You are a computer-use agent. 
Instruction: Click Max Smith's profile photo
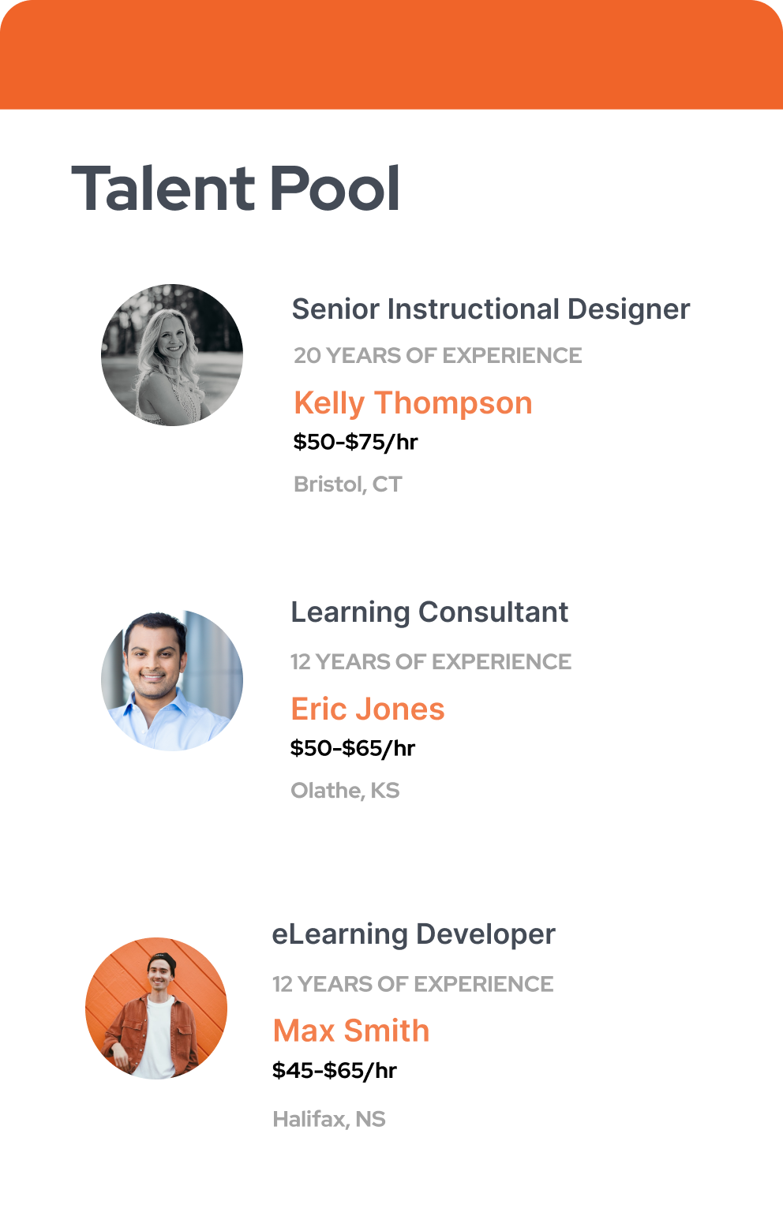[x=156, y=1008]
